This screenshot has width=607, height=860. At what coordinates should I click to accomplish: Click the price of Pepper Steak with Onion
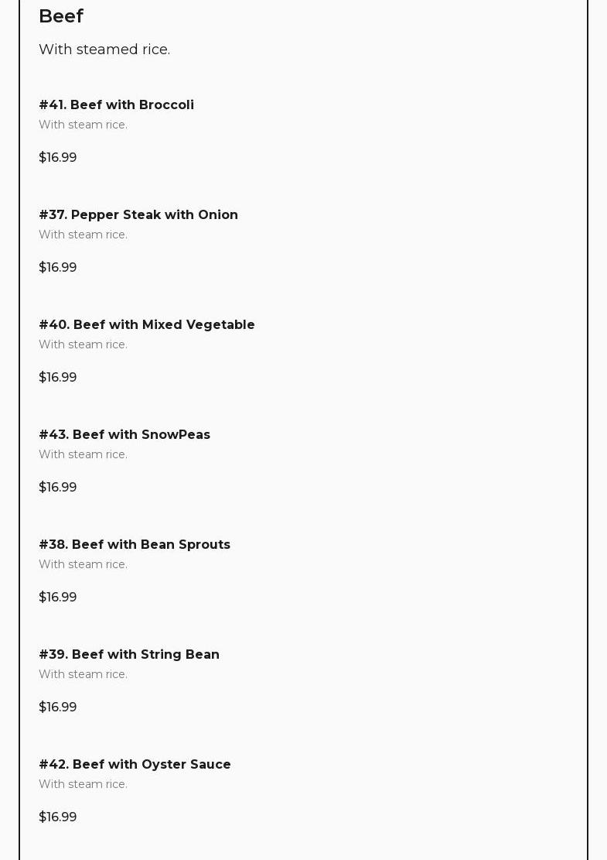coord(58,267)
